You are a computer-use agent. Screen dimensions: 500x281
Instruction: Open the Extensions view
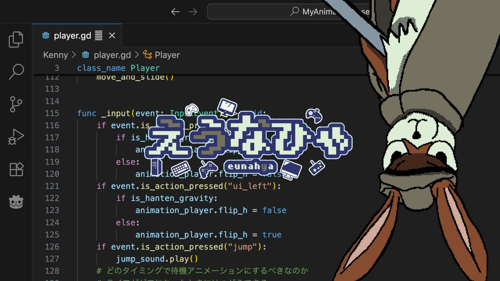[x=16, y=169]
